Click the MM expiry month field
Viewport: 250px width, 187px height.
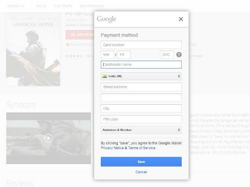[107, 55]
